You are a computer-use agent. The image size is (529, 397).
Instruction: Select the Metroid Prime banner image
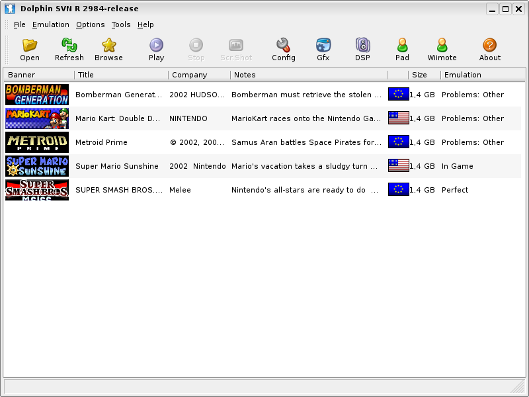click(x=37, y=142)
